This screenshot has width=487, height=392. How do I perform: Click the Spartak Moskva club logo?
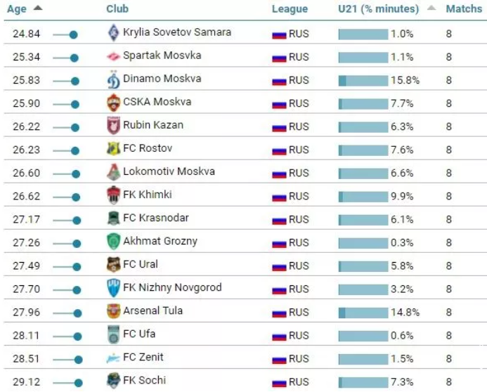[x=114, y=56]
